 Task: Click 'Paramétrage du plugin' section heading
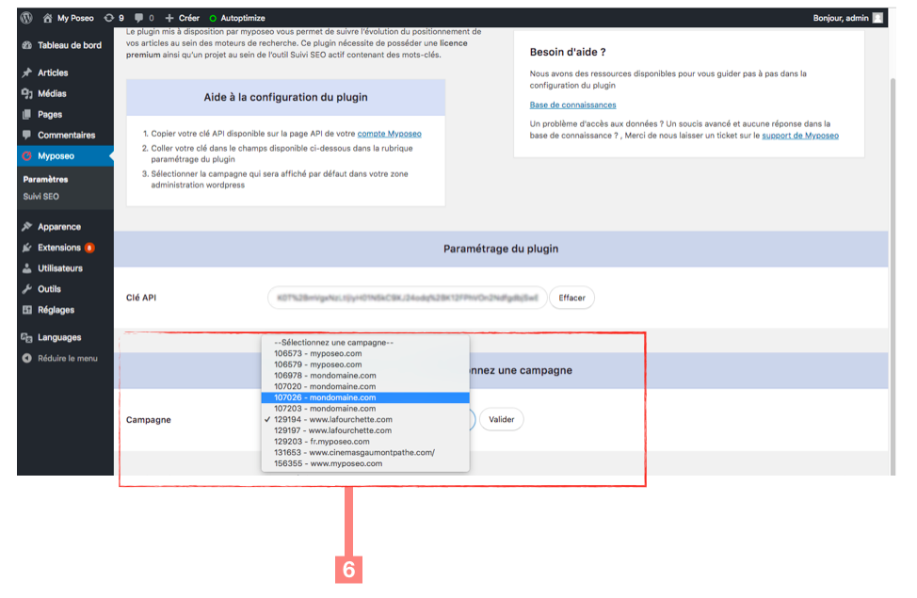click(x=501, y=250)
